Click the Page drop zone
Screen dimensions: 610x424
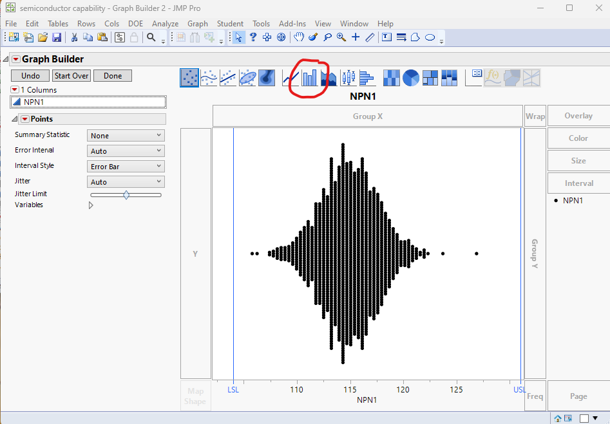click(x=578, y=396)
